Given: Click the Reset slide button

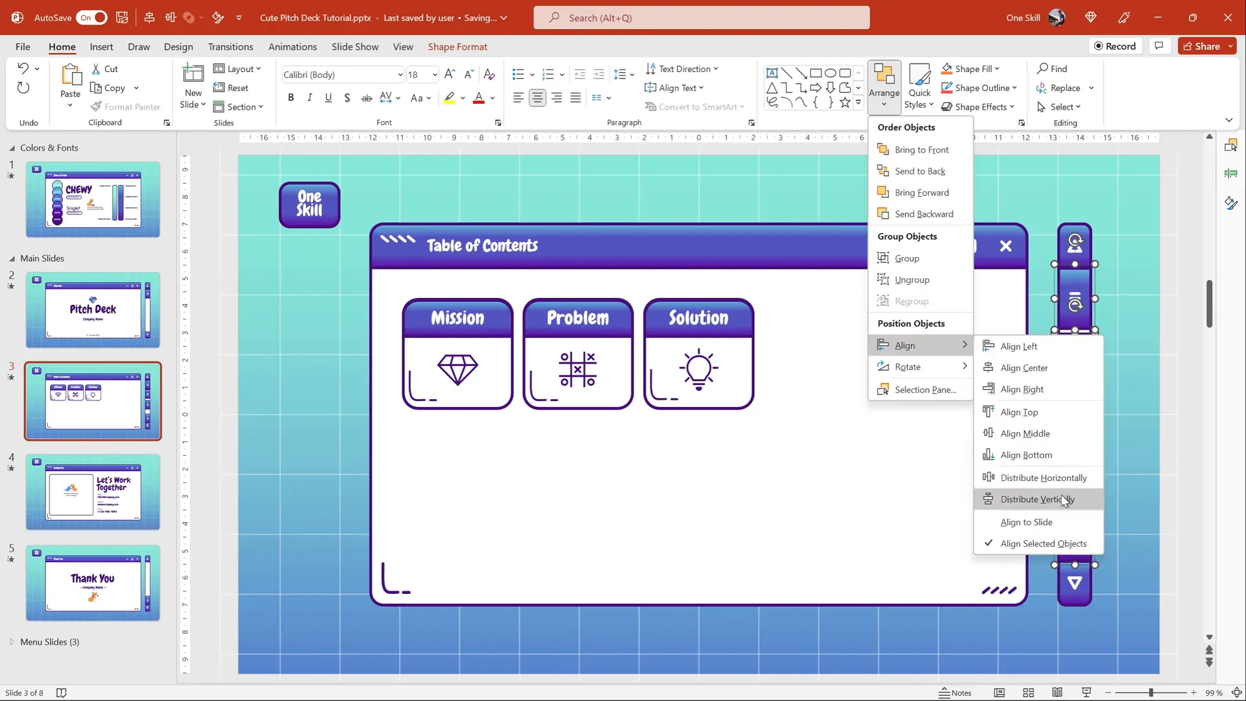Looking at the screenshot, I should [x=231, y=88].
